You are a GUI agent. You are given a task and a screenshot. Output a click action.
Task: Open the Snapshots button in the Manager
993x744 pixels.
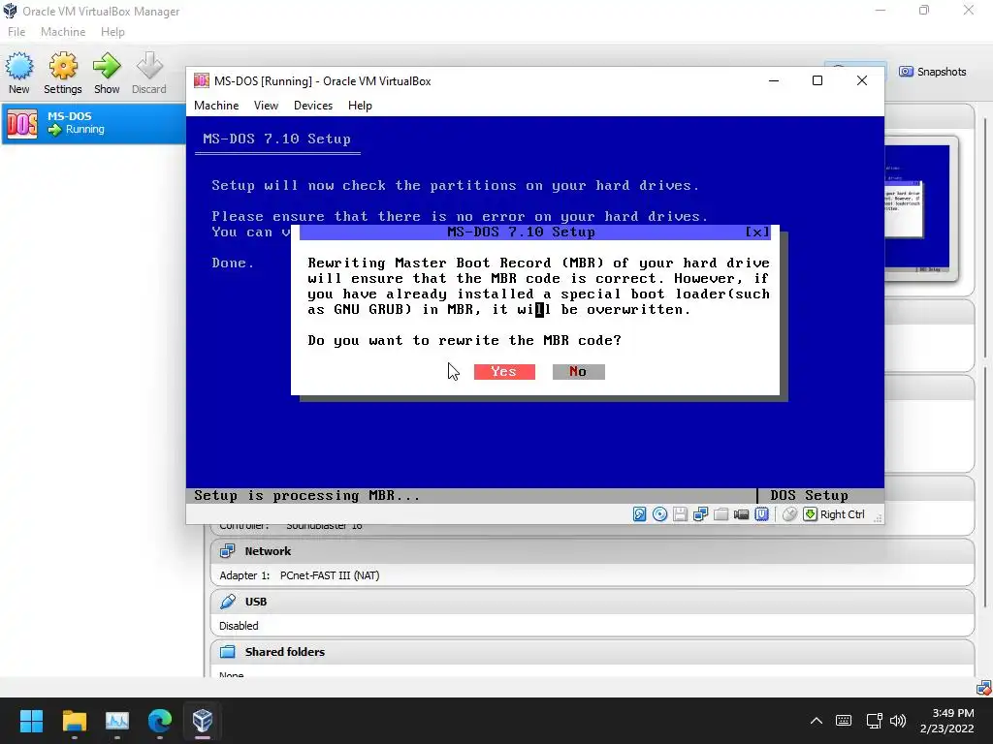pos(932,72)
